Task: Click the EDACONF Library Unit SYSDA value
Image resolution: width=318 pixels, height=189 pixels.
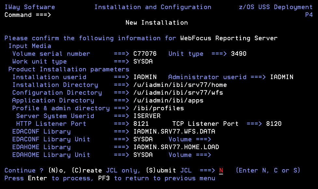Action: coord(143,139)
